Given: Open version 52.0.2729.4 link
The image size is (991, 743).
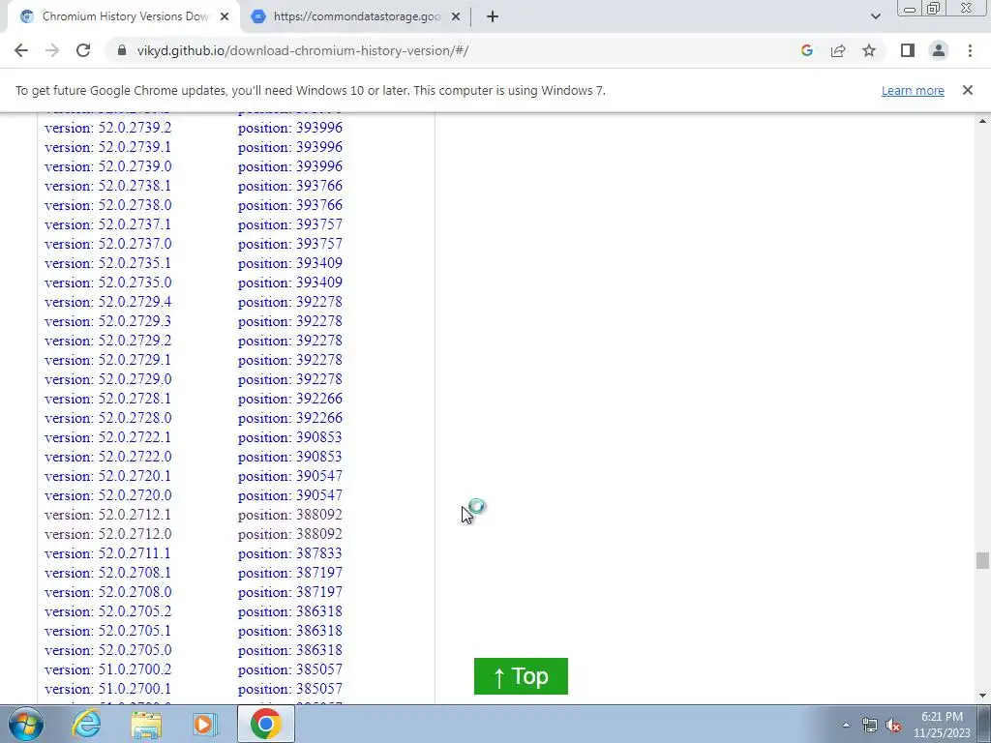Looking at the screenshot, I should (x=108, y=302).
